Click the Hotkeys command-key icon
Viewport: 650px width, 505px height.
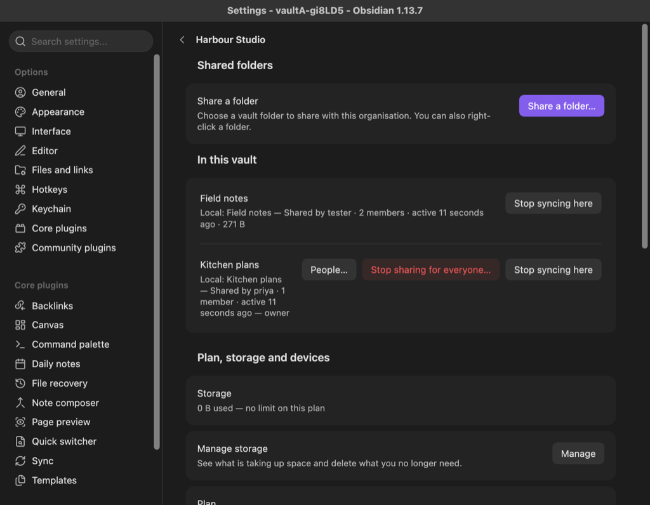pyautogui.click(x=20, y=189)
